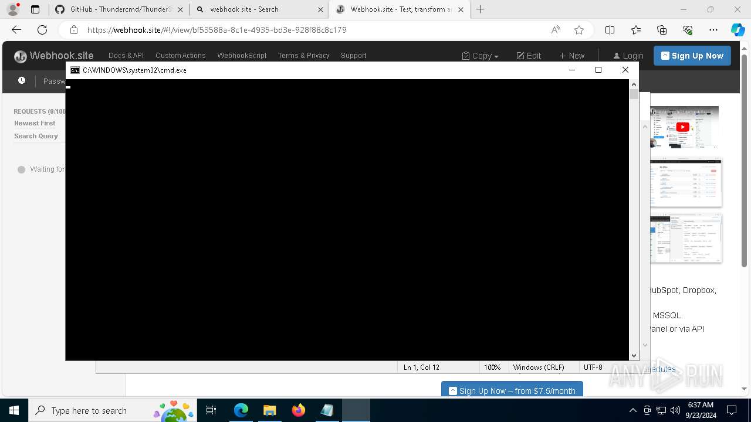
Task: Open the Collections icon
Action: [662, 30]
